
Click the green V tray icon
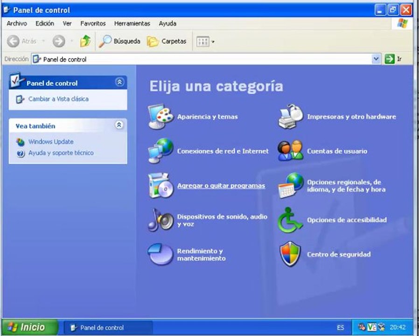coord(372,327)
